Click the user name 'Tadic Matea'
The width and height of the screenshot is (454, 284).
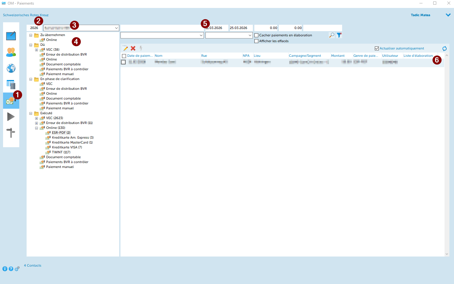420,15
